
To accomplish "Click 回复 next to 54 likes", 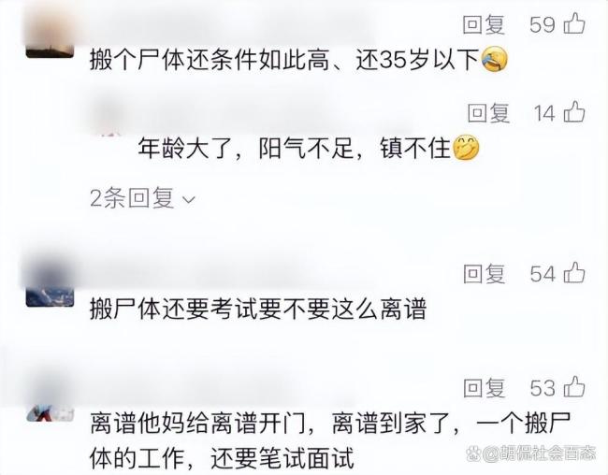I will tap(485, 274).
